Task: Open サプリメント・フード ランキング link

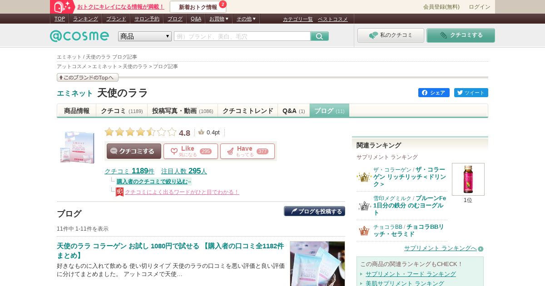Action: coord(411,274)
